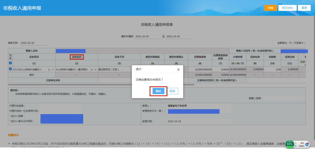Click 取消 in the confirmation dialog
The image size is (315, 149).
tap(172, 91)
